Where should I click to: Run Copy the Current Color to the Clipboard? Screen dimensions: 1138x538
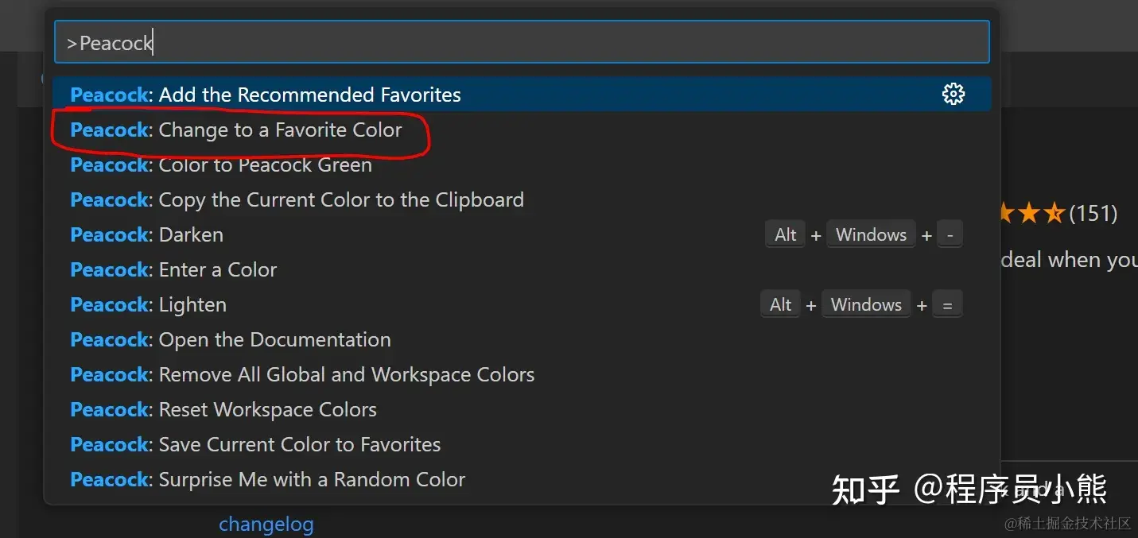click(x=522, y=199)
